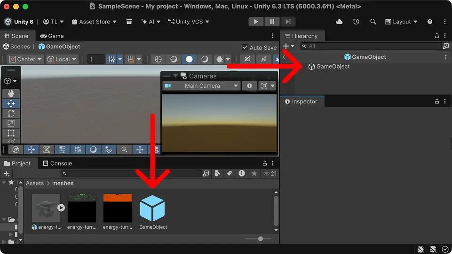Click the camera frame view icon
Viewport: 452px width, 254px height.
tap(264, 86)
